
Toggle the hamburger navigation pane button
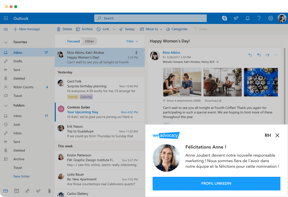6,29
